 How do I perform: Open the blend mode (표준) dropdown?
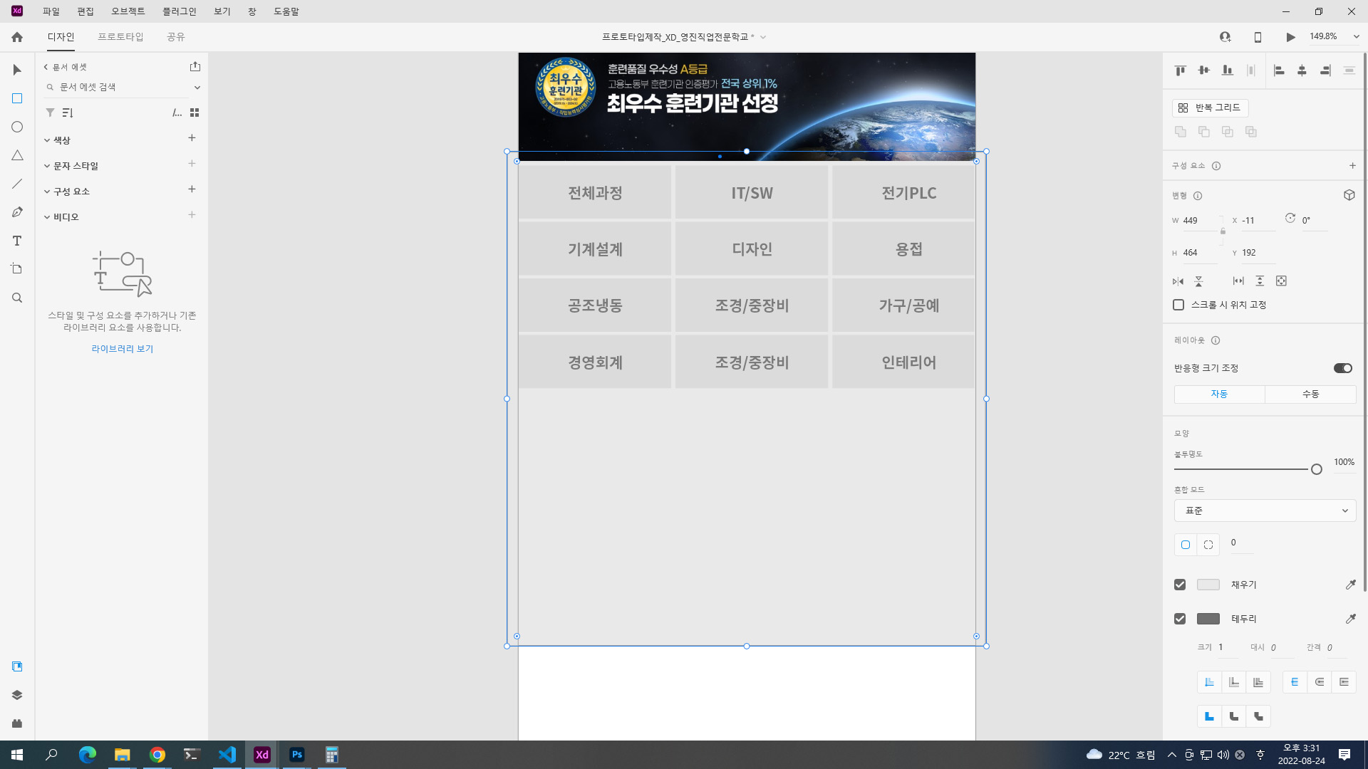pos(1265,511)
